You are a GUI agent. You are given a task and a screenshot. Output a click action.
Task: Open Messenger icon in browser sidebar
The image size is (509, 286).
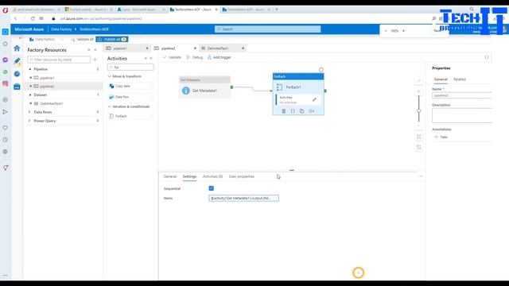6,60
